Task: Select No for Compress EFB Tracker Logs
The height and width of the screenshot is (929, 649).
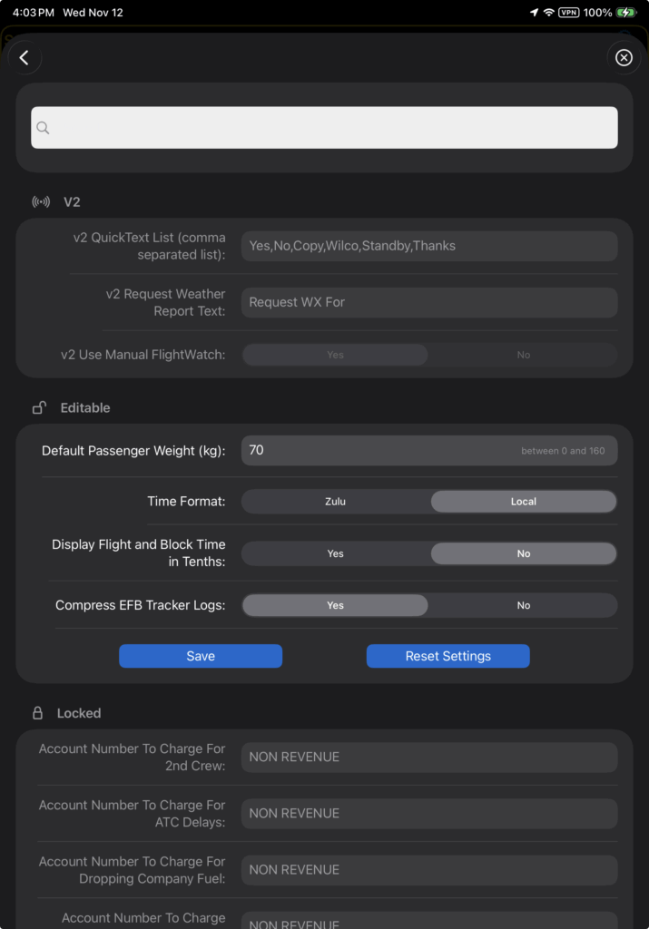Action: pos(524,605)
